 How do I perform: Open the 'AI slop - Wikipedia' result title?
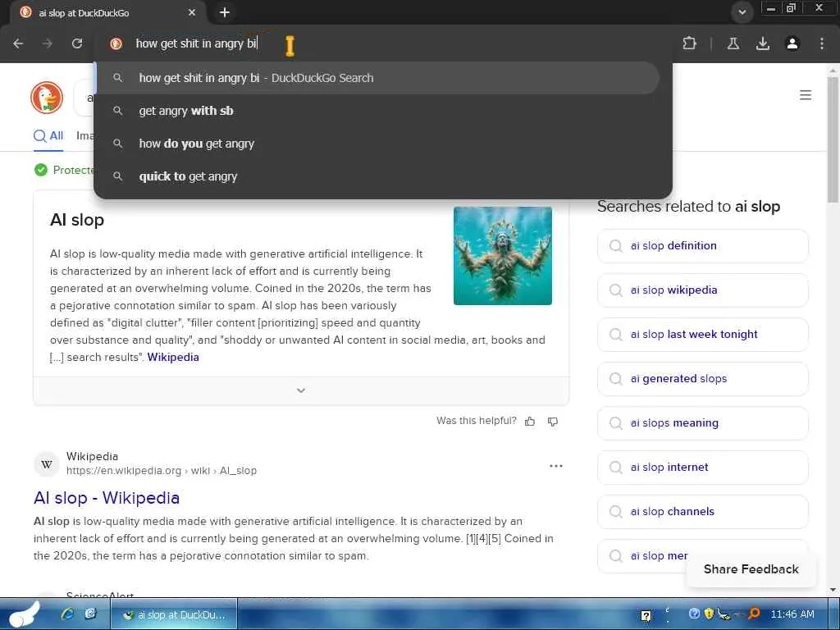click(107, 498)
